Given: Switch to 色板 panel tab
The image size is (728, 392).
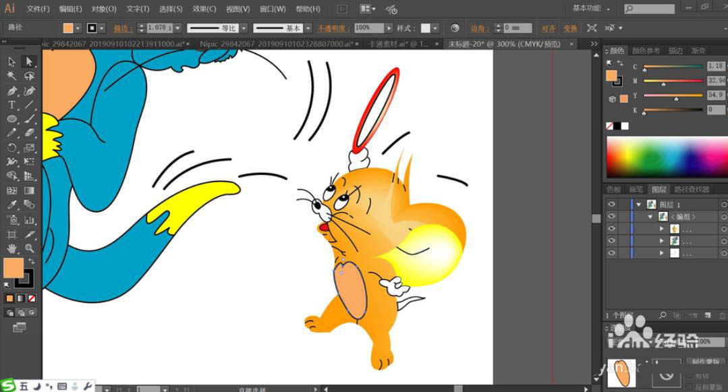Looking at the screenshot, I should click(x=613, y=189).
